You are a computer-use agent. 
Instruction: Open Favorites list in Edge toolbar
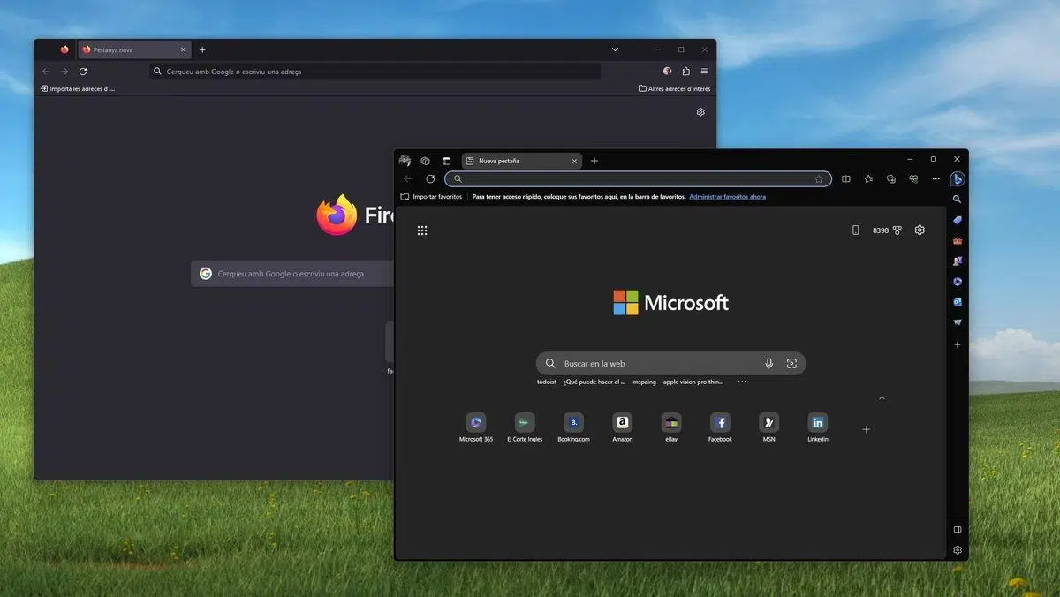point(868,179)
